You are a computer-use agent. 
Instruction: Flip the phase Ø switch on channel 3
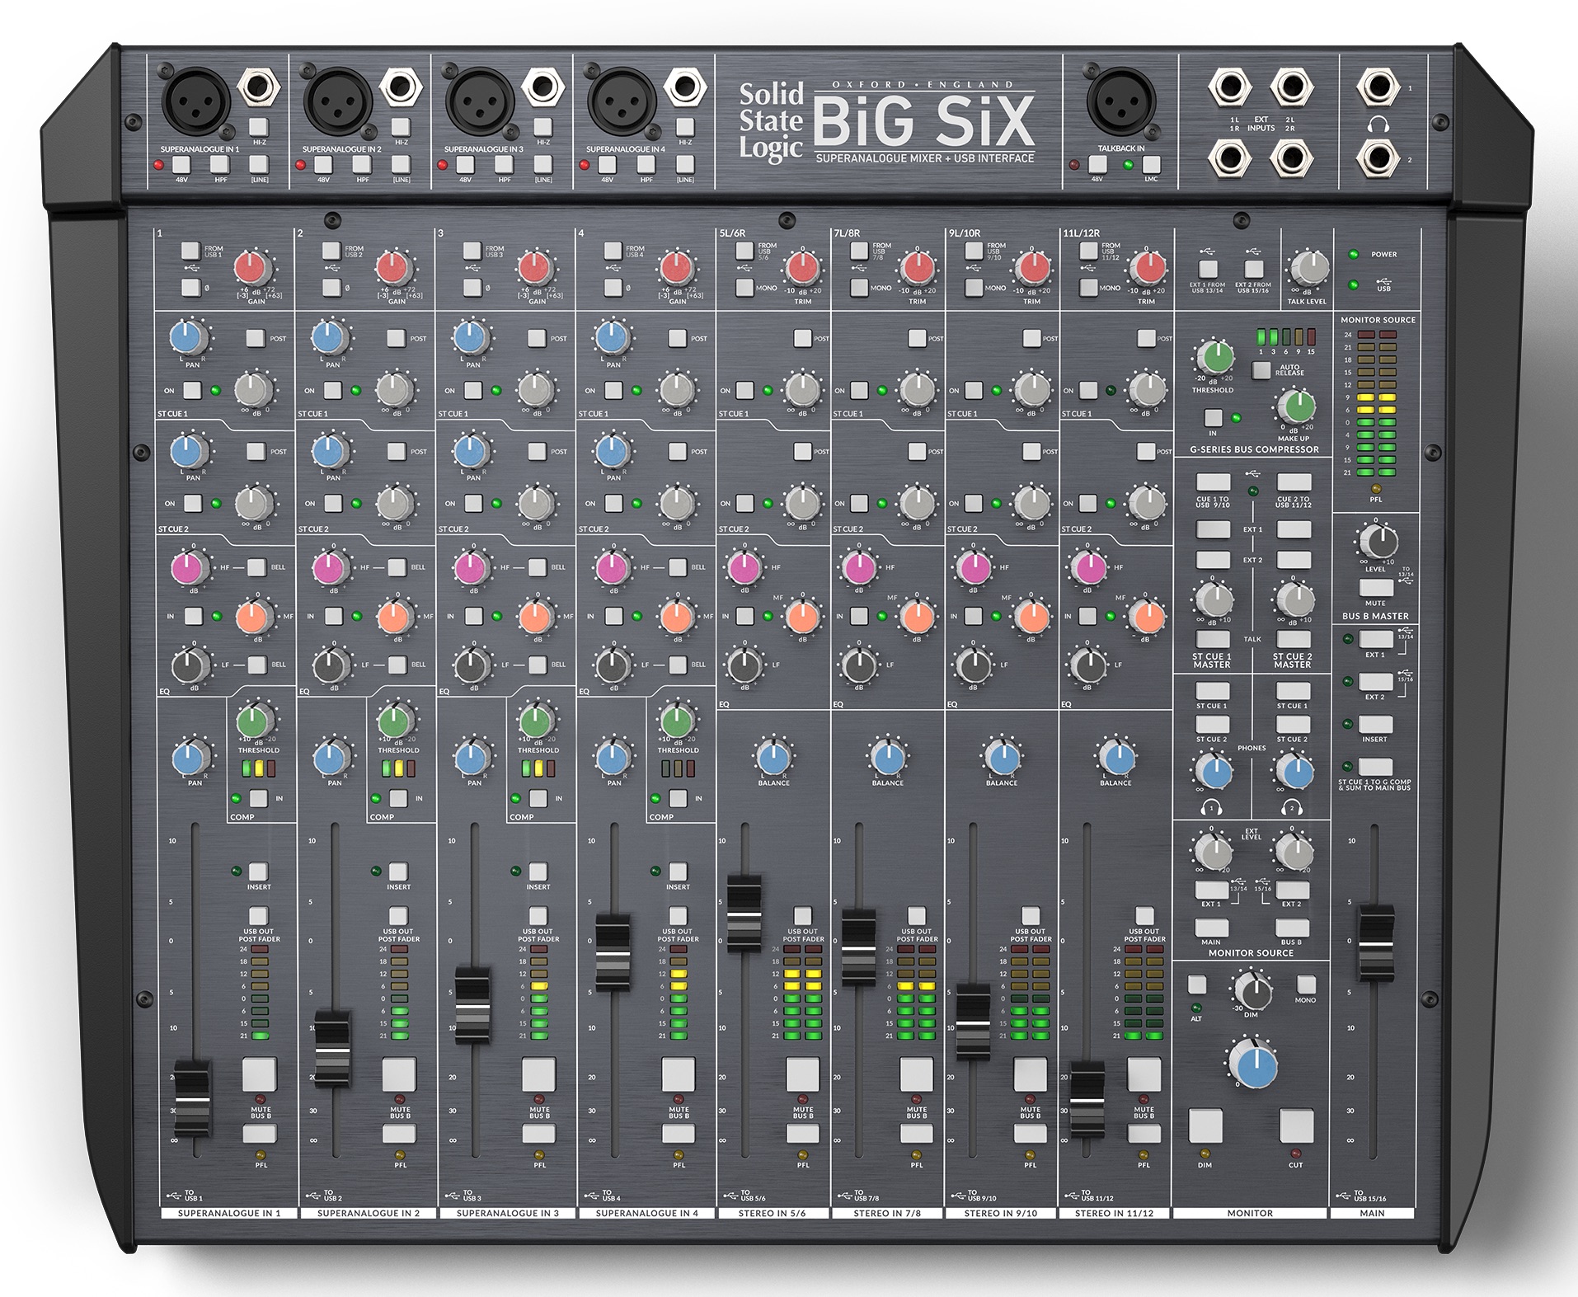coord(472,287)
